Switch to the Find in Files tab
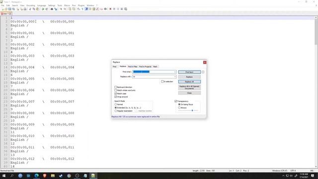This screenshot has width=318, height=179. 133,67
